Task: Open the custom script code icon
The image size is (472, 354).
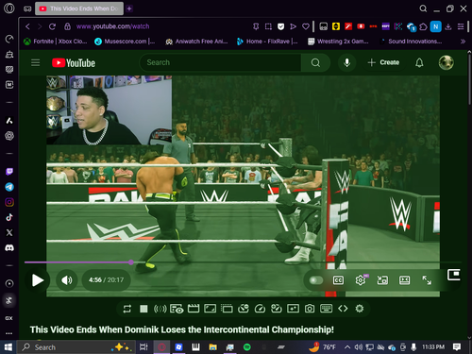Action: [343, 309]
